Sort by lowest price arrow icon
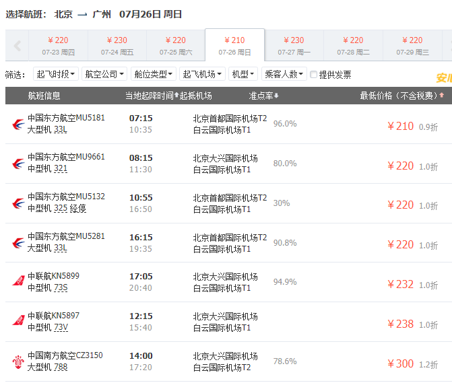The image size is (452, 383). pyautogui.click(x=442, y=96)
